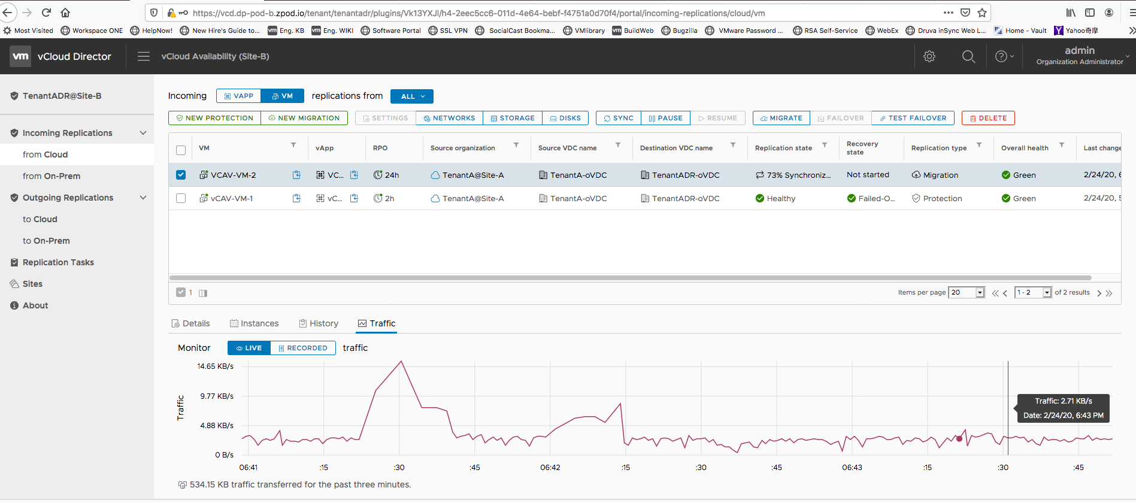Viewport: 1136px width, 503px height.
Task: Check the vCAV-VM-1 row checkbox
Action: 181,198
